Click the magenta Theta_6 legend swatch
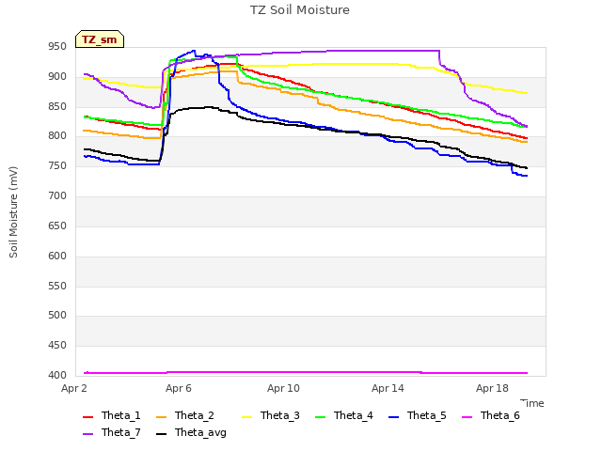This screenshot has width=602, height=451. coord(467,417)
